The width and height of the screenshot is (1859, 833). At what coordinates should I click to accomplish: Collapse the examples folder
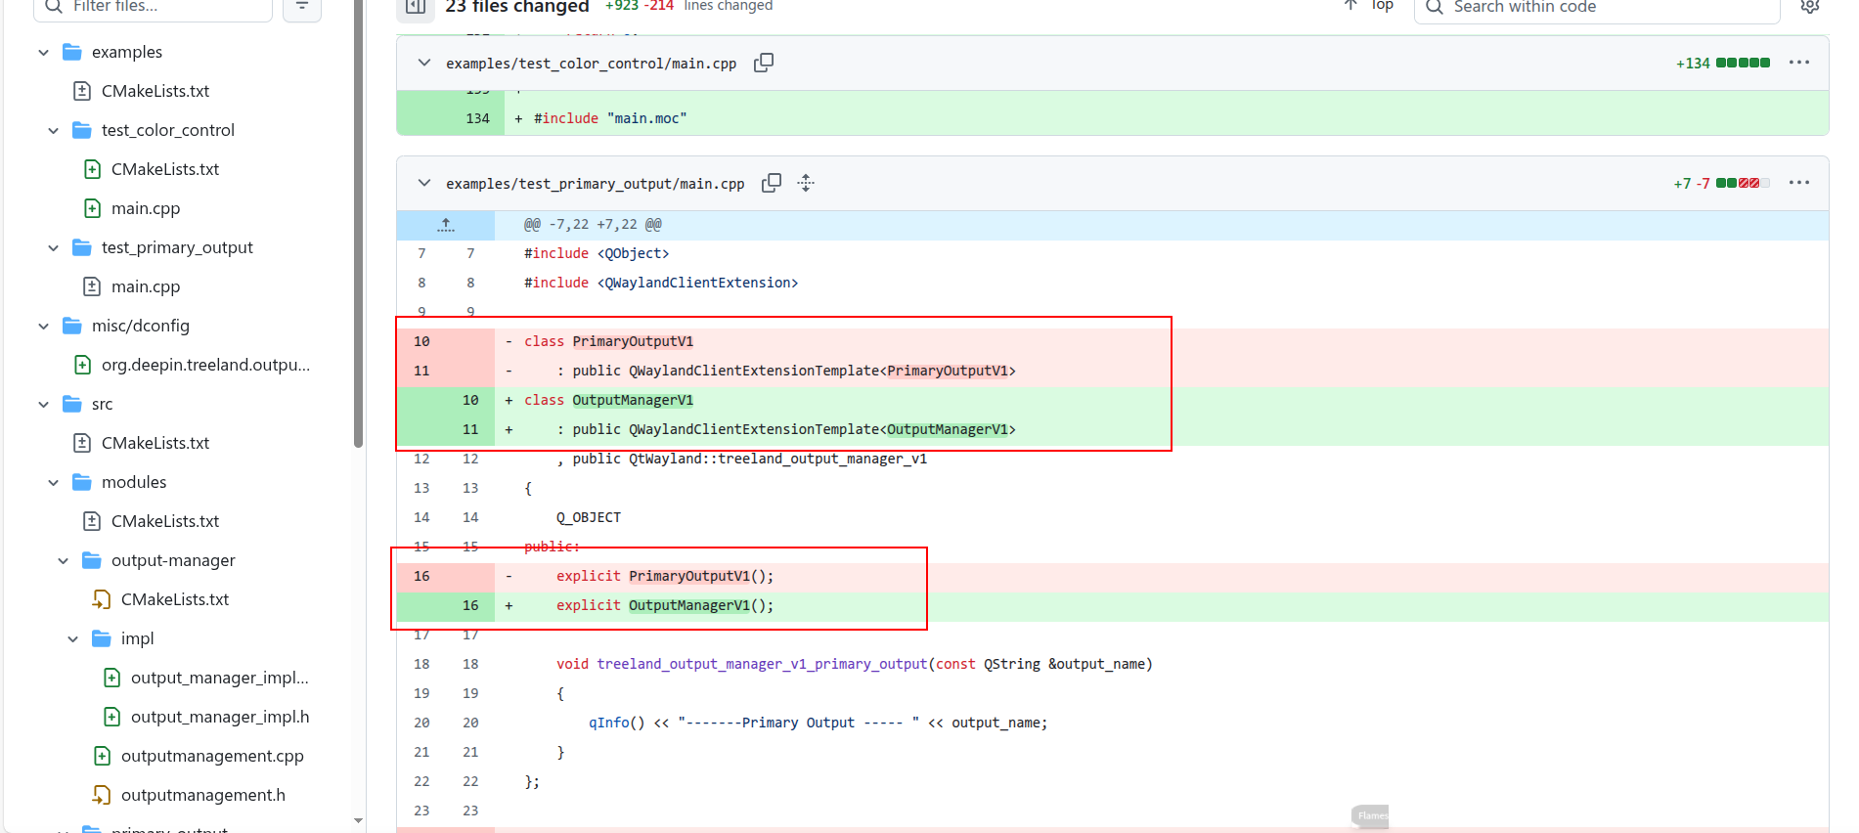click(x=43, y=52)
